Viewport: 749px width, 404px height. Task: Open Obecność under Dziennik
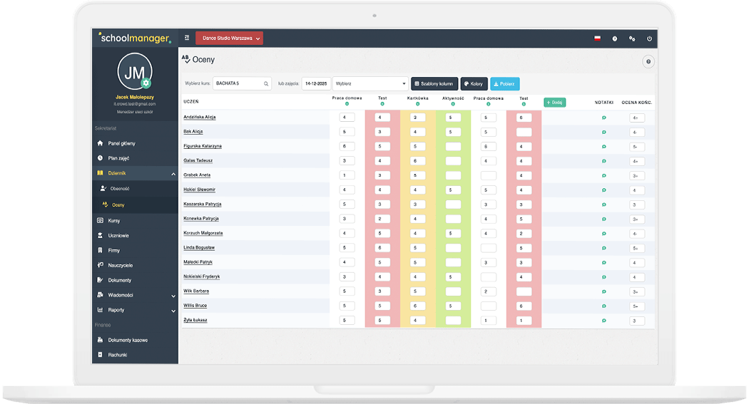[119, 189]
